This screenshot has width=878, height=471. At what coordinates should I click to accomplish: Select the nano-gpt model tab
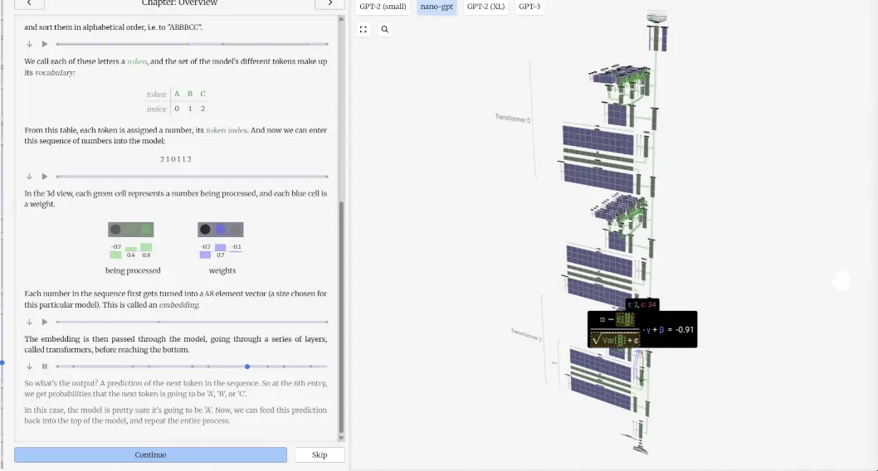click(437, 7)
